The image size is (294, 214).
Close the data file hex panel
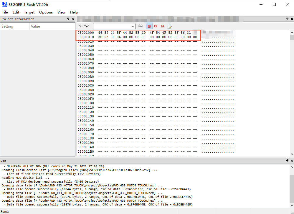point(292,19)
